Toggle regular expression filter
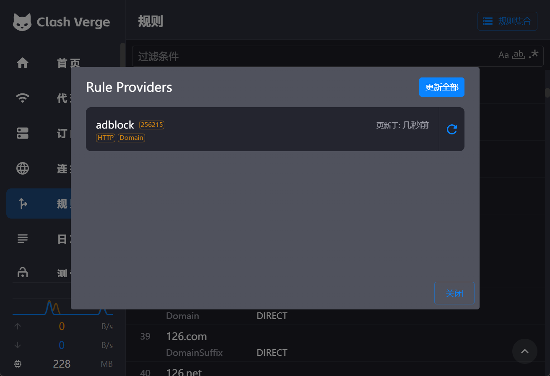 pyautogui.click(x=533, y=54)
